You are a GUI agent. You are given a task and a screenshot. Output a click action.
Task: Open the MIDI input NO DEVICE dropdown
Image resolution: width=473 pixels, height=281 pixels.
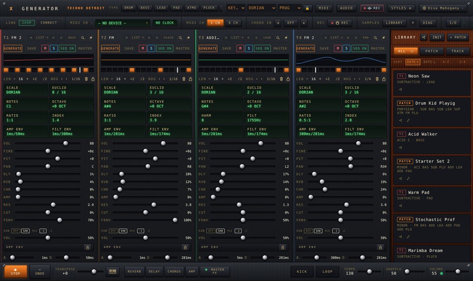pyautogui.click(x=123, y=23)
